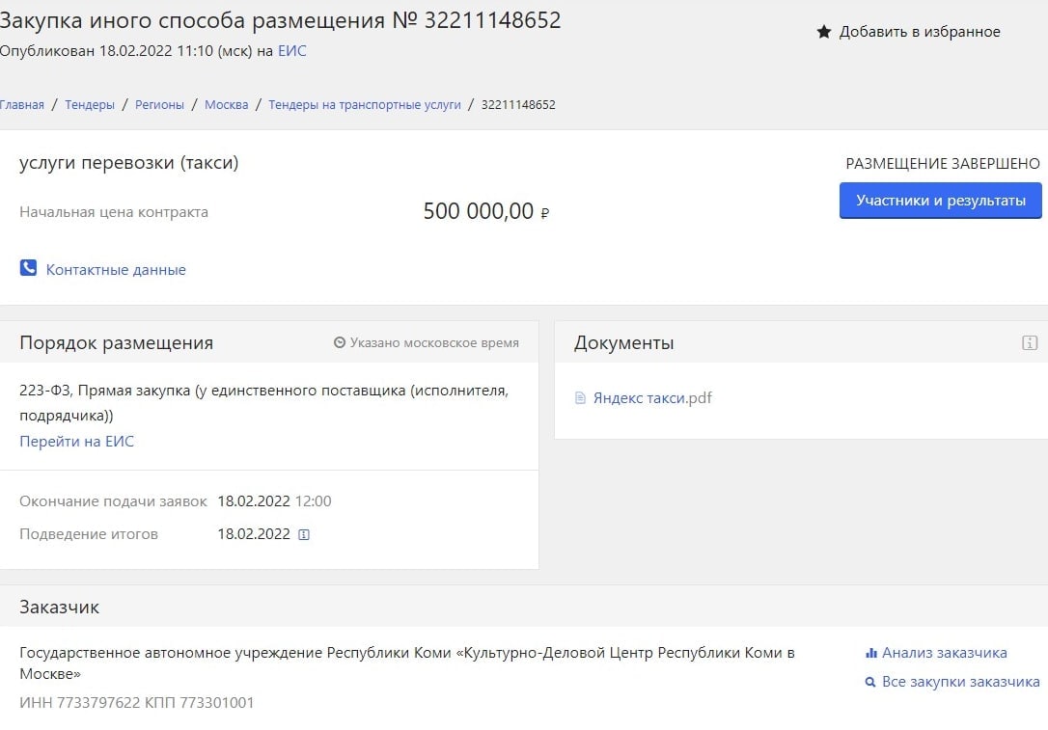Viewport: 1048px width, 730px height.
Task: Click the magnifier icon for customer purchases
Action: click(x=870, y=682)
